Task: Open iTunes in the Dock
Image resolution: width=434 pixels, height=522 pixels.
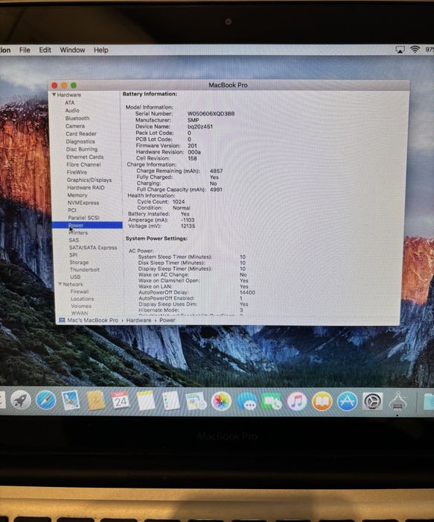Action: (x=296, y=401)
